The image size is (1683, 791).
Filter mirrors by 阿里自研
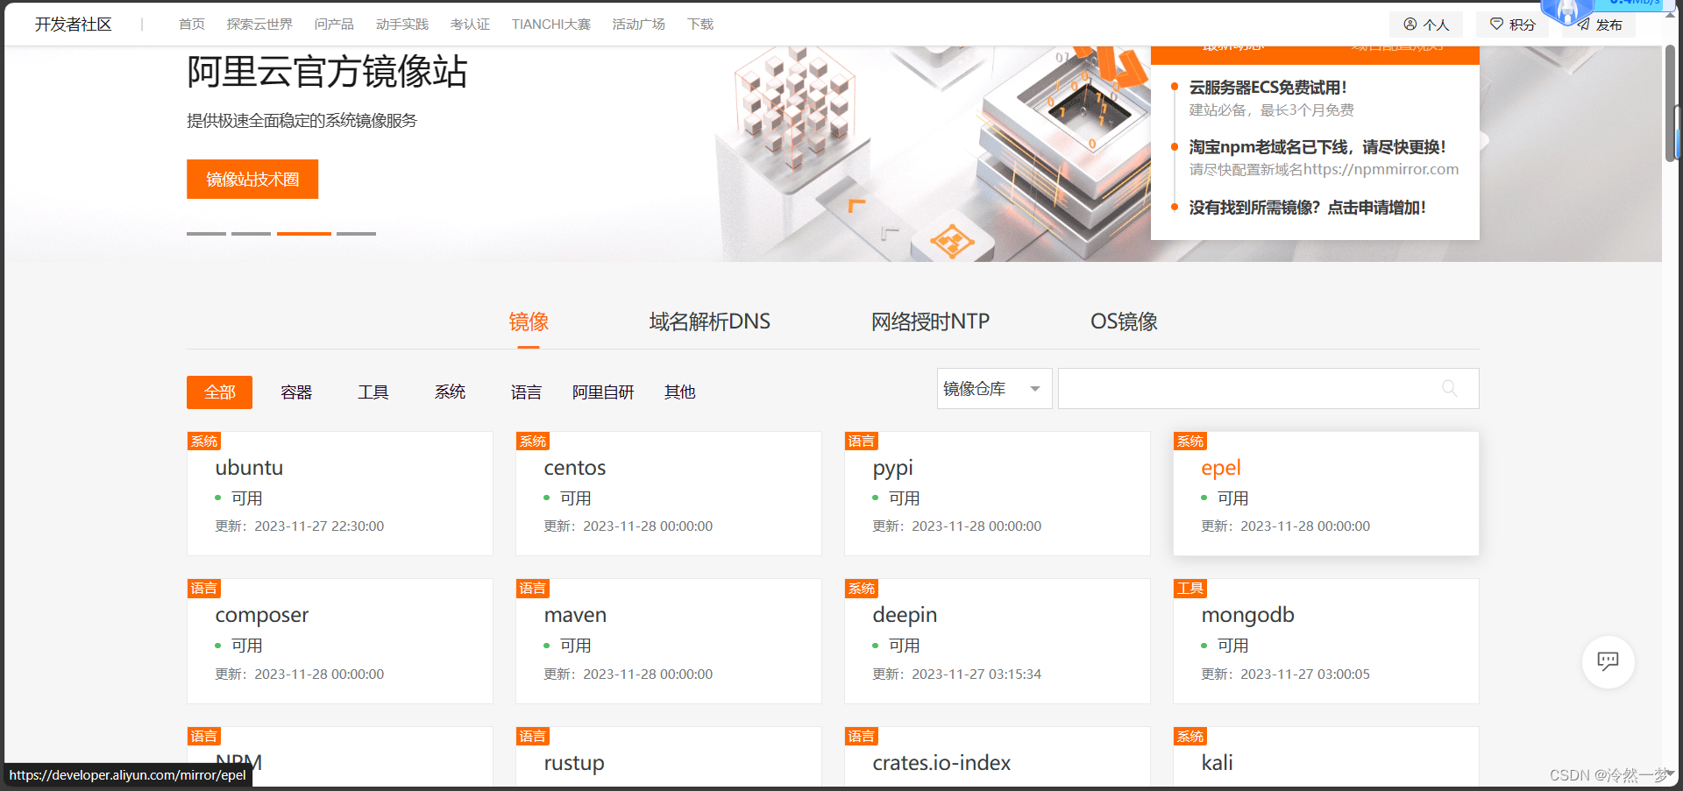[x=603, y=392]
